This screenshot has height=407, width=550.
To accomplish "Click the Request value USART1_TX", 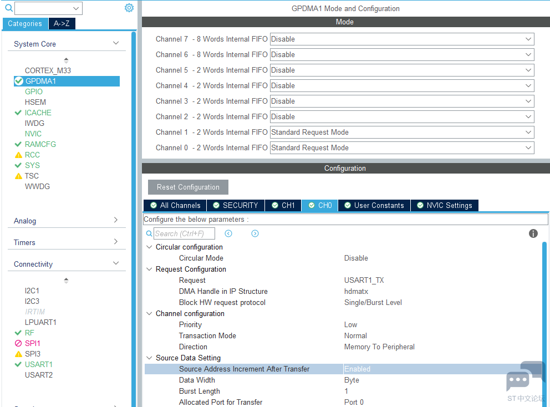I will (364, 280).
